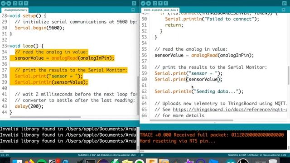The image size is (290, 163).
Task: Open Serial Monitor in the AnalogInOutSerial window
Action: click(134, 3)
